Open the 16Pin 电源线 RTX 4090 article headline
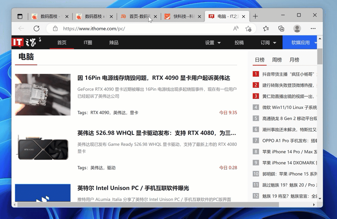The height and width of the screenshot is (219, 337). point(154,78)
